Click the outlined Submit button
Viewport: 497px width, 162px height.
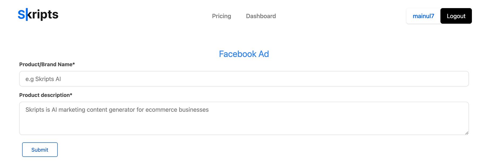coord(40,150)
